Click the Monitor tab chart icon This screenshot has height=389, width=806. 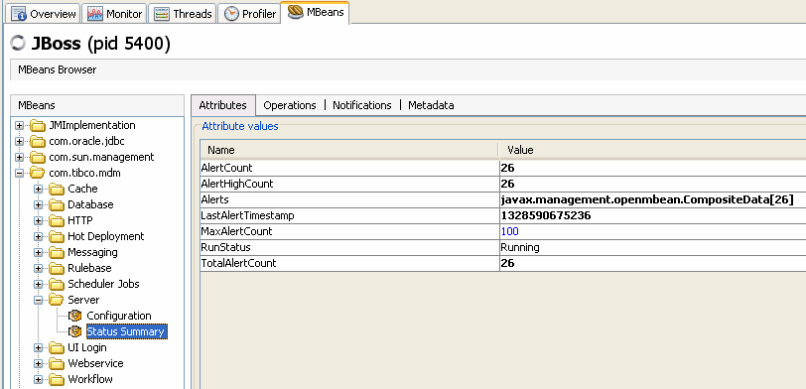pyautogui.click(x=95, y=14)
